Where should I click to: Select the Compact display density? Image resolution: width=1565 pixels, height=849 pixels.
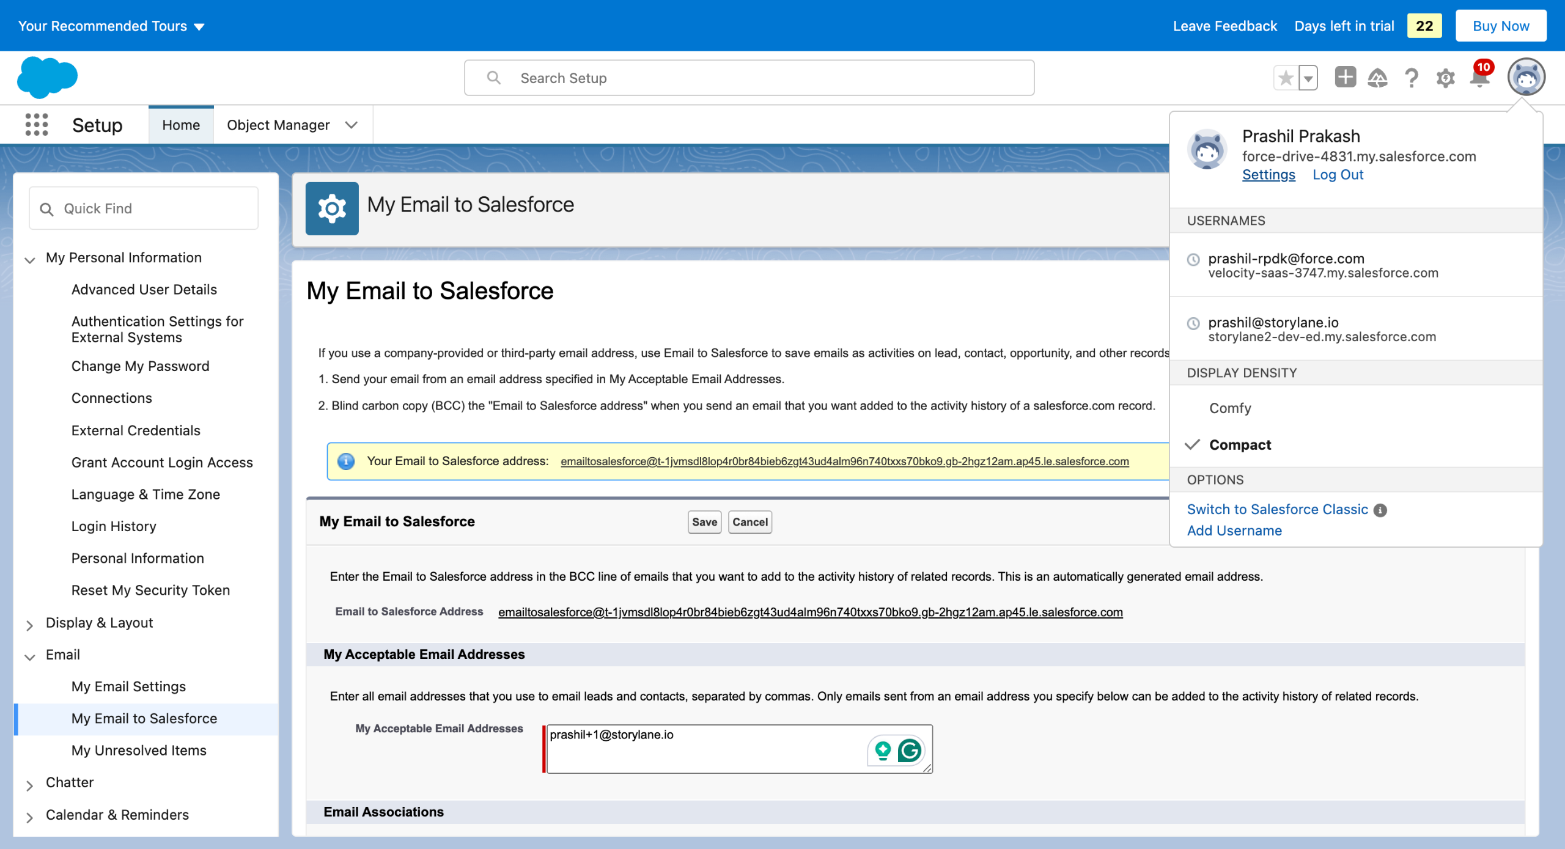(1240, 445)
